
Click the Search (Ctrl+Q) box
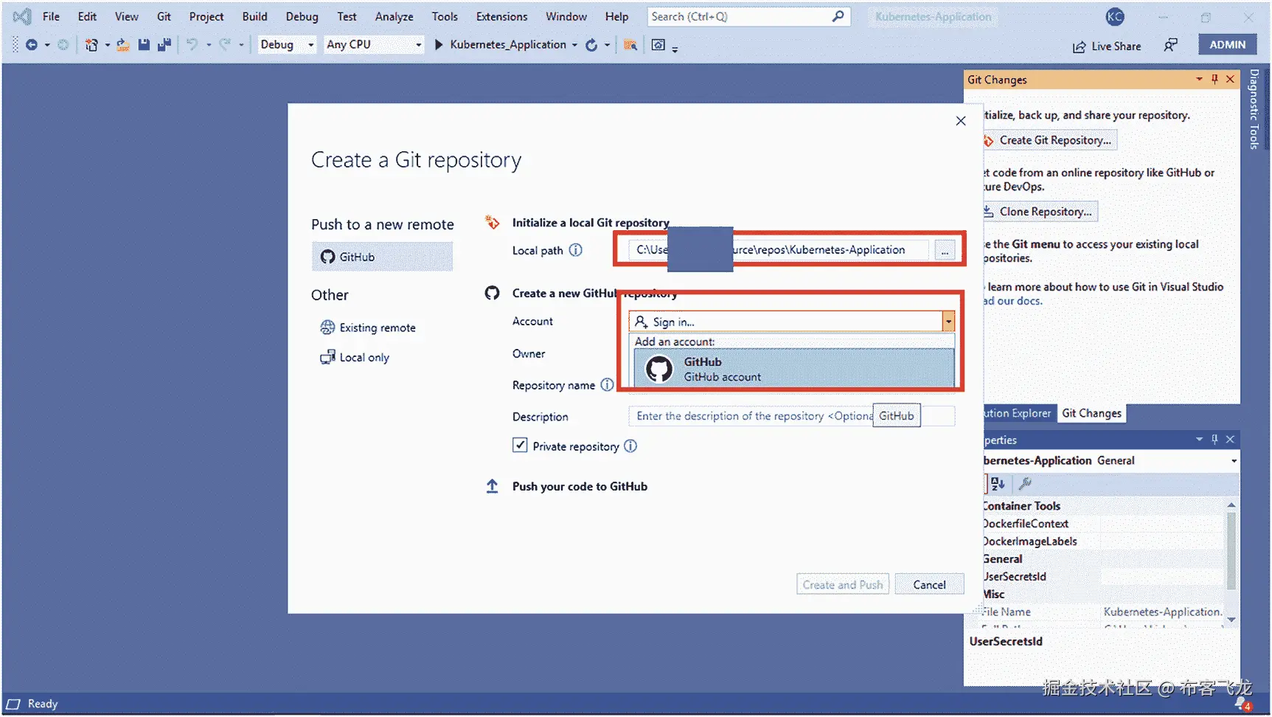click(x=749, y=16)
